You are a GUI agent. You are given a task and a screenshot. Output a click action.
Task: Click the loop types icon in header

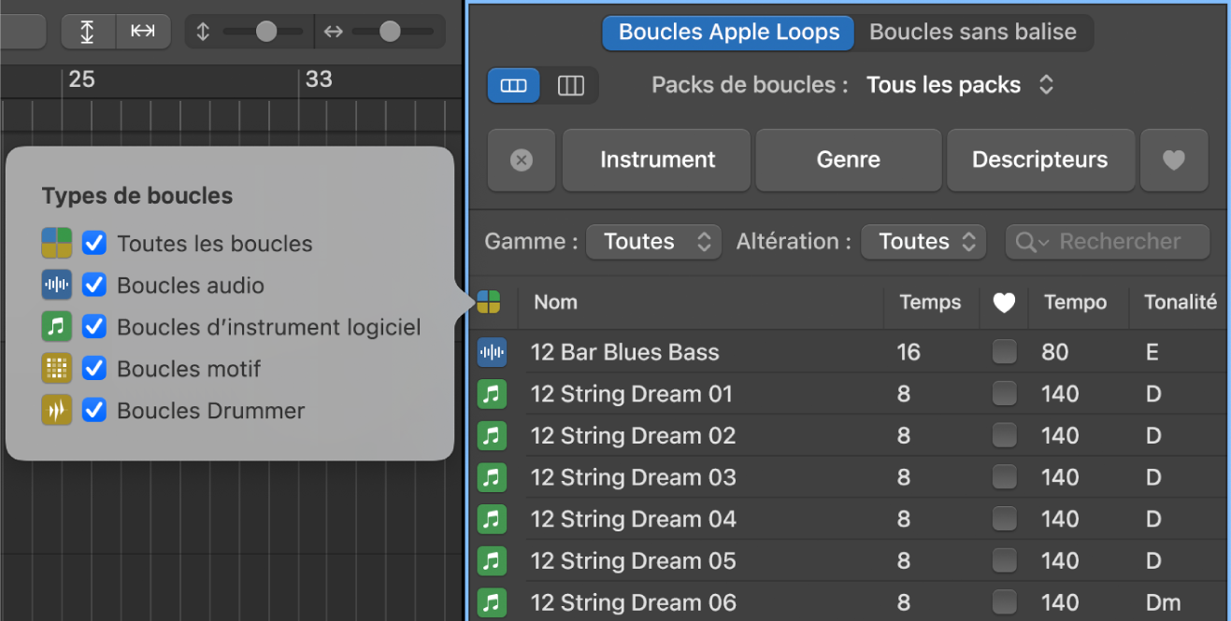tap(489, 302)
